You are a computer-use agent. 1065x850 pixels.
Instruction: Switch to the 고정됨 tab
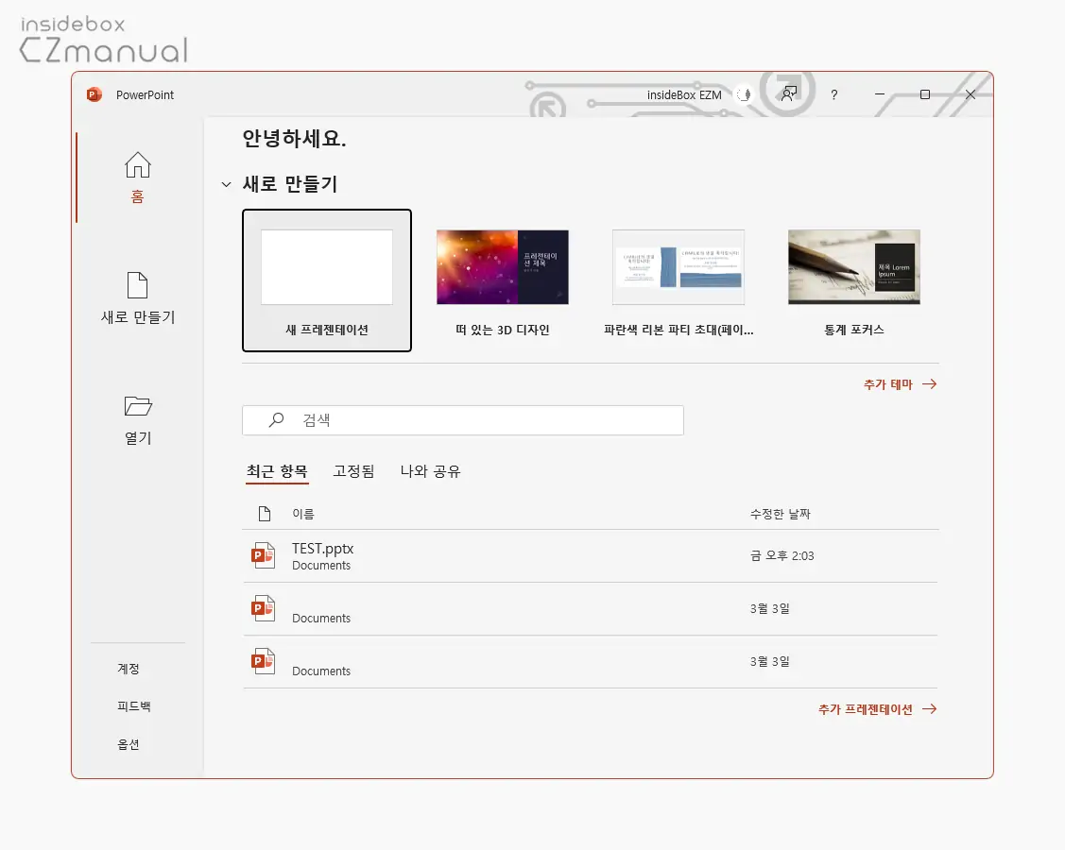(x=353, y=471)
